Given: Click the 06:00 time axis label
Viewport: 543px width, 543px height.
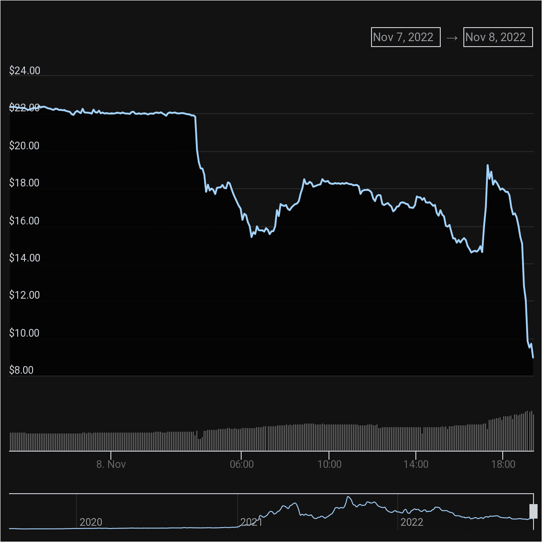Looking at the screenshot, I should point(242,464).
